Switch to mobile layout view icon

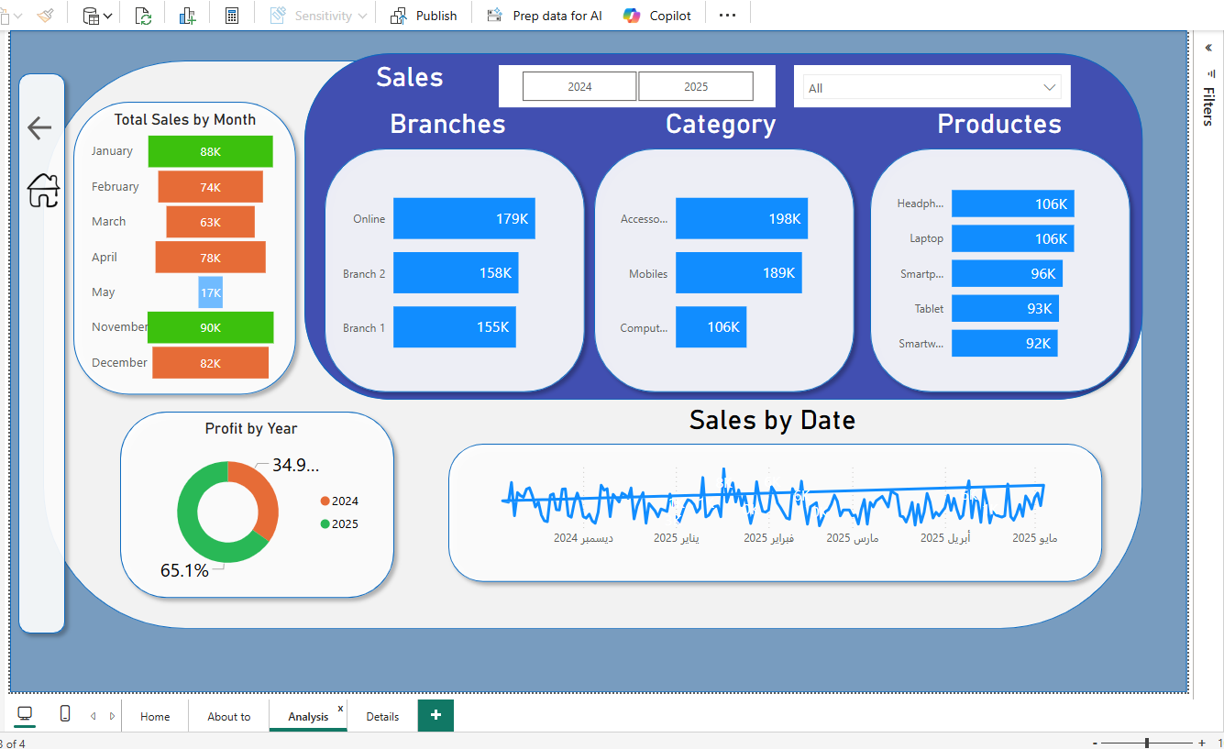tap(65, 714)
